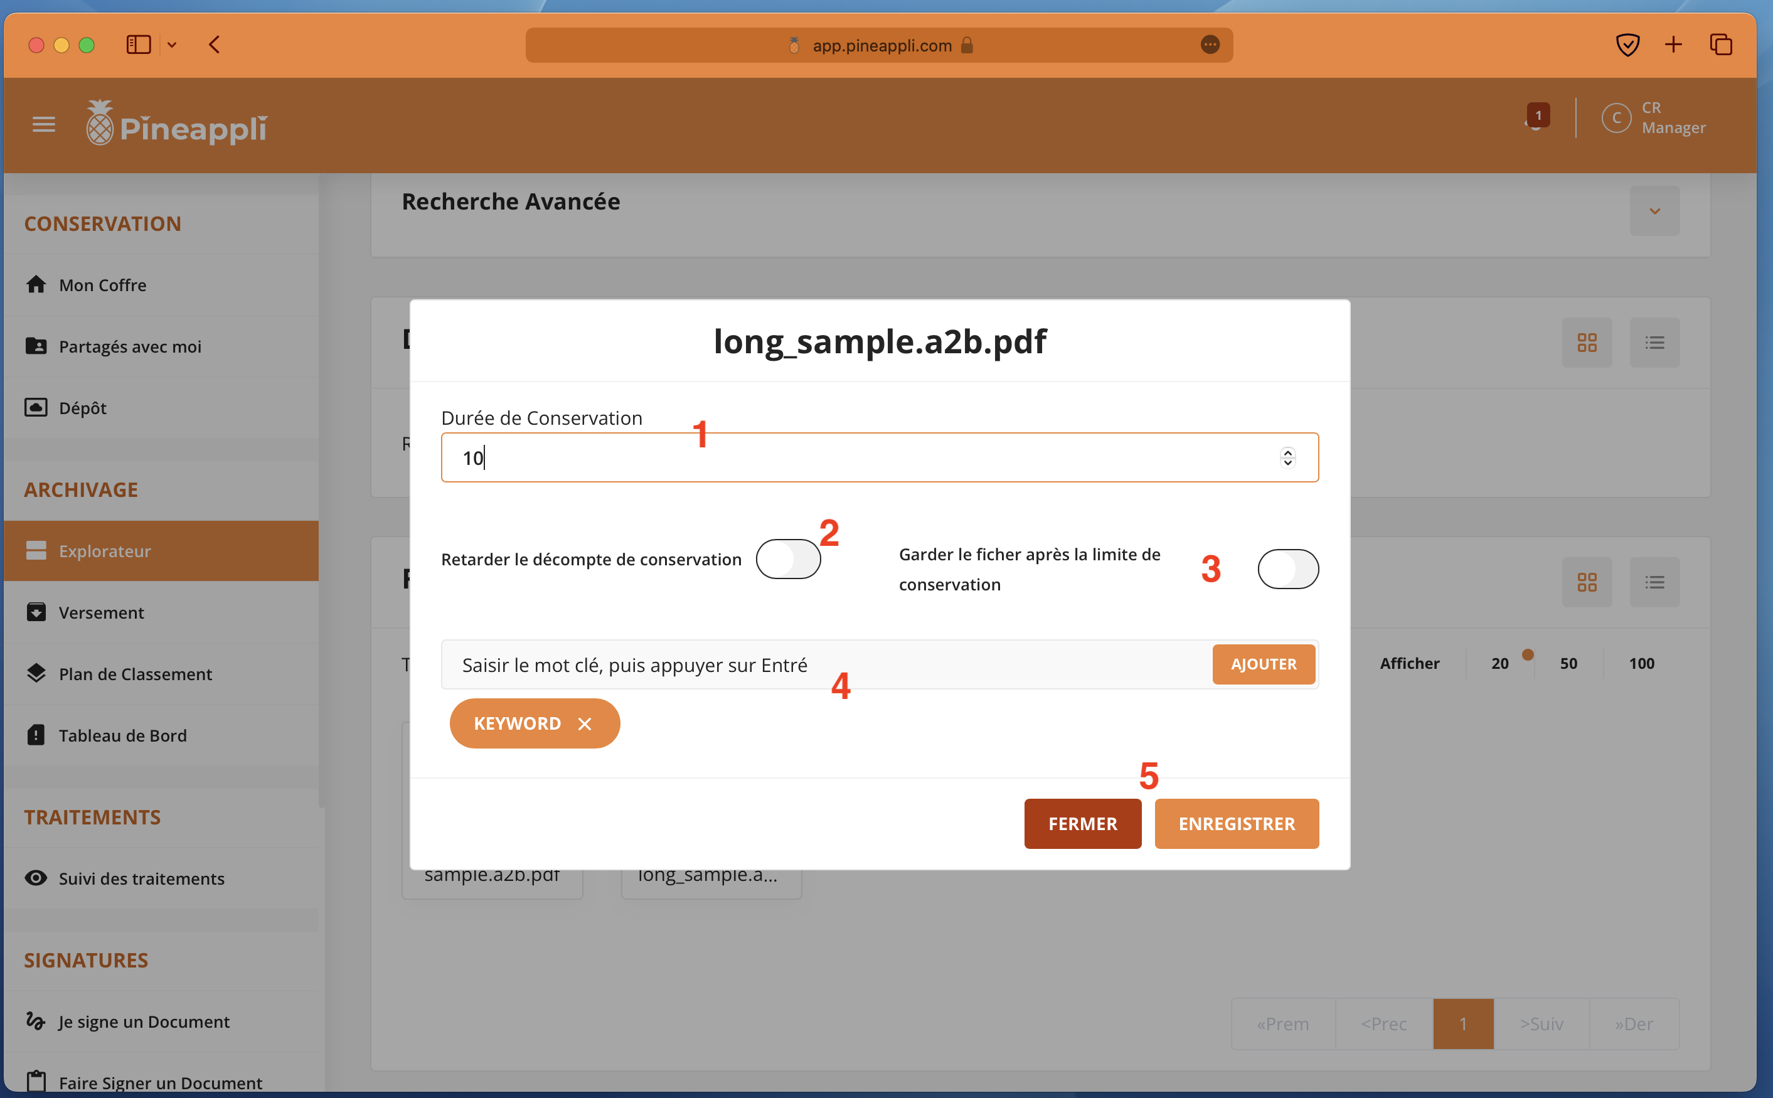Close the dialog with FERMER
The height and width of the screenshot is (1098, 1773).
pos(1082,823)
